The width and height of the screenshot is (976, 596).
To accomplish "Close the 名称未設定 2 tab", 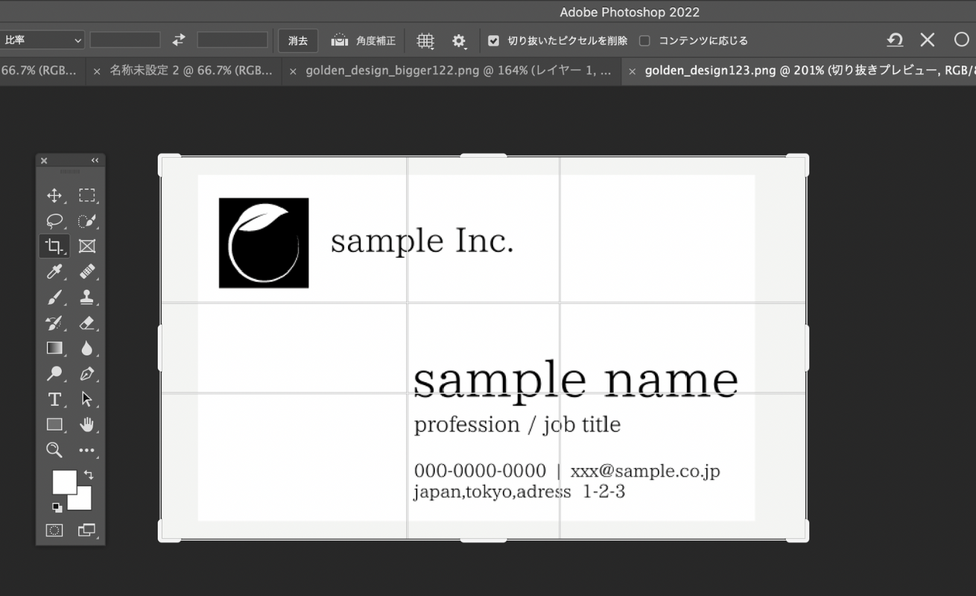I will (97, 72).
